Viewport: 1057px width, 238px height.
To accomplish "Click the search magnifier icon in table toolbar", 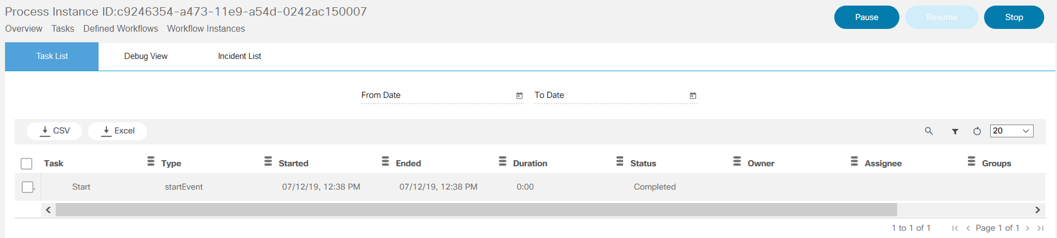I will (928, 131).
